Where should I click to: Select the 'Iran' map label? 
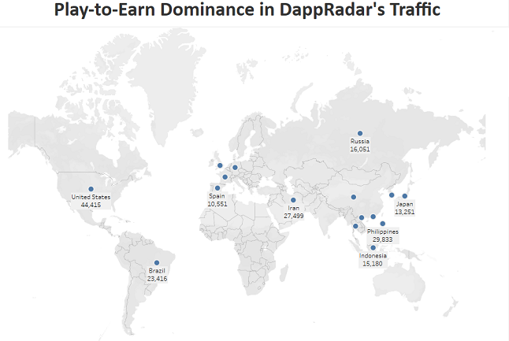tap(293, 208)
